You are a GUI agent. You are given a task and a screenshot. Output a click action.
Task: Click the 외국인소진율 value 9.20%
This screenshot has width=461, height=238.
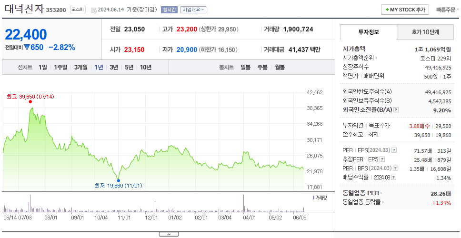pyautogui.click(x=443, y=110)
